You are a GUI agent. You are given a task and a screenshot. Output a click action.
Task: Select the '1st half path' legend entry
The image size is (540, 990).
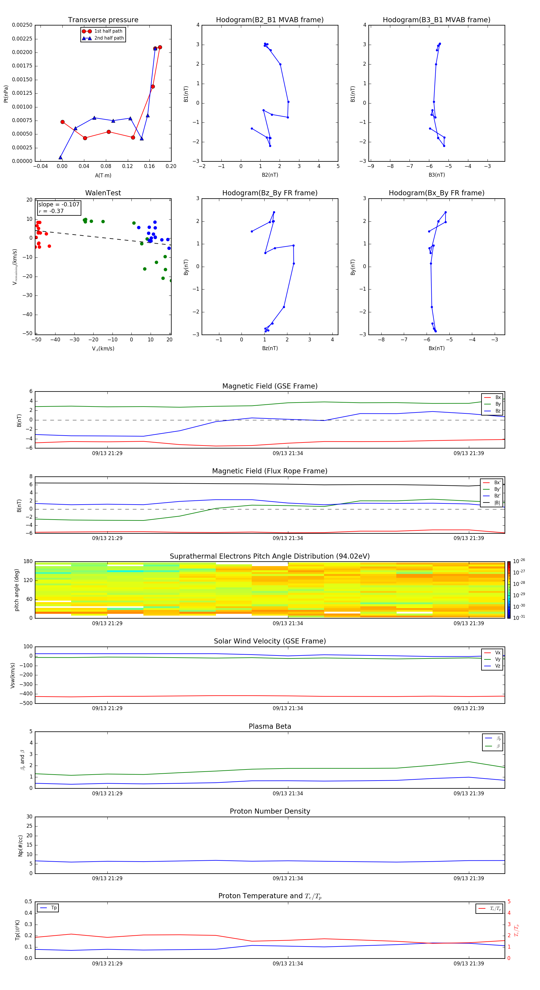pyautogui.click(x=102, y=31)
